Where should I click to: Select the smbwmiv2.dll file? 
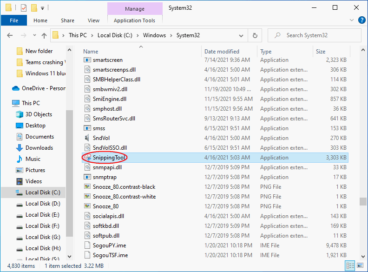tap(110, 89)
